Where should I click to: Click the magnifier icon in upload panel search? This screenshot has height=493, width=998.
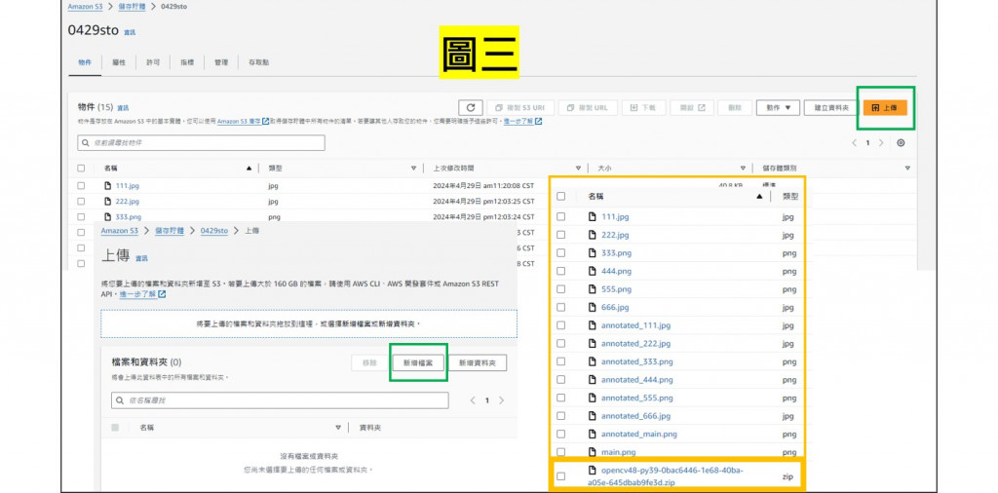click(x=120, y=400)
